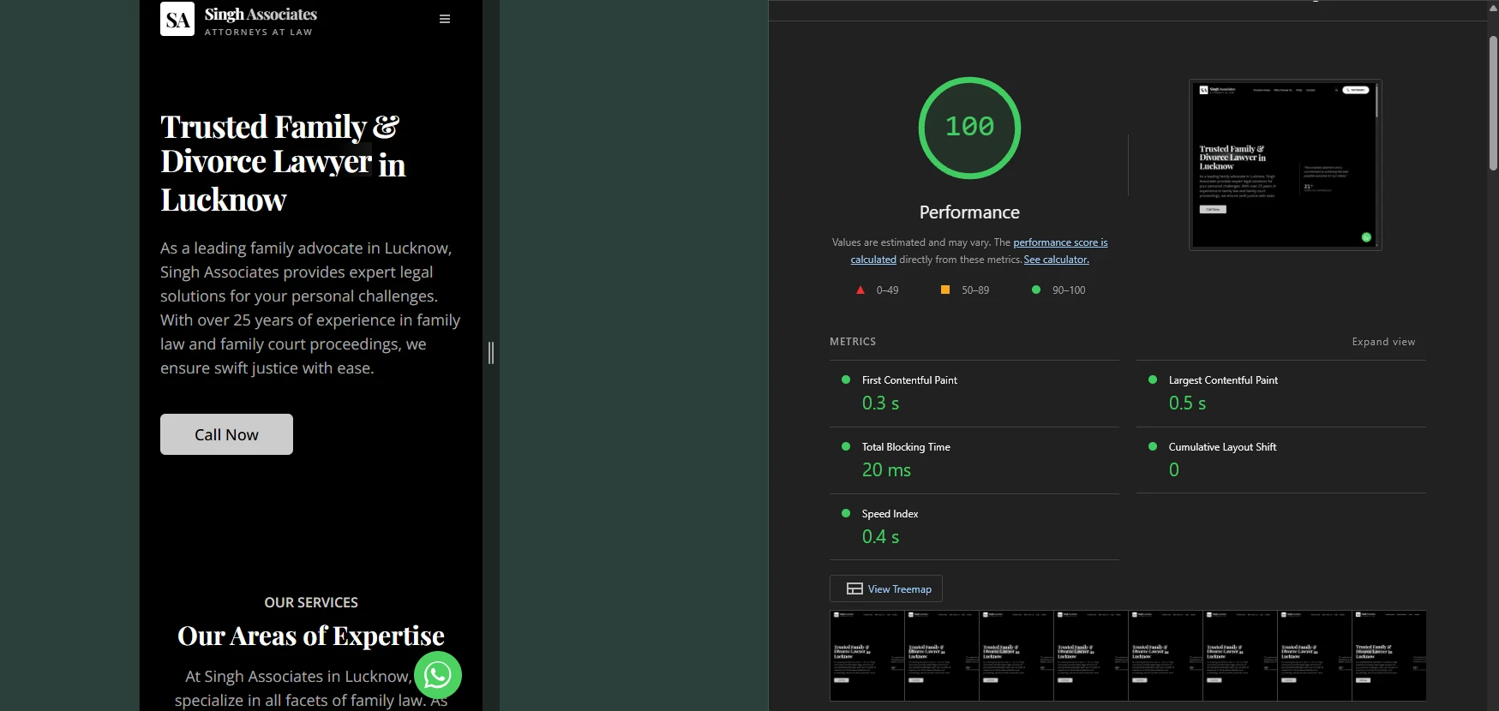Click the Call Now button
Viewport: 1499px width, 711px height.
click(x=226, y=434)
